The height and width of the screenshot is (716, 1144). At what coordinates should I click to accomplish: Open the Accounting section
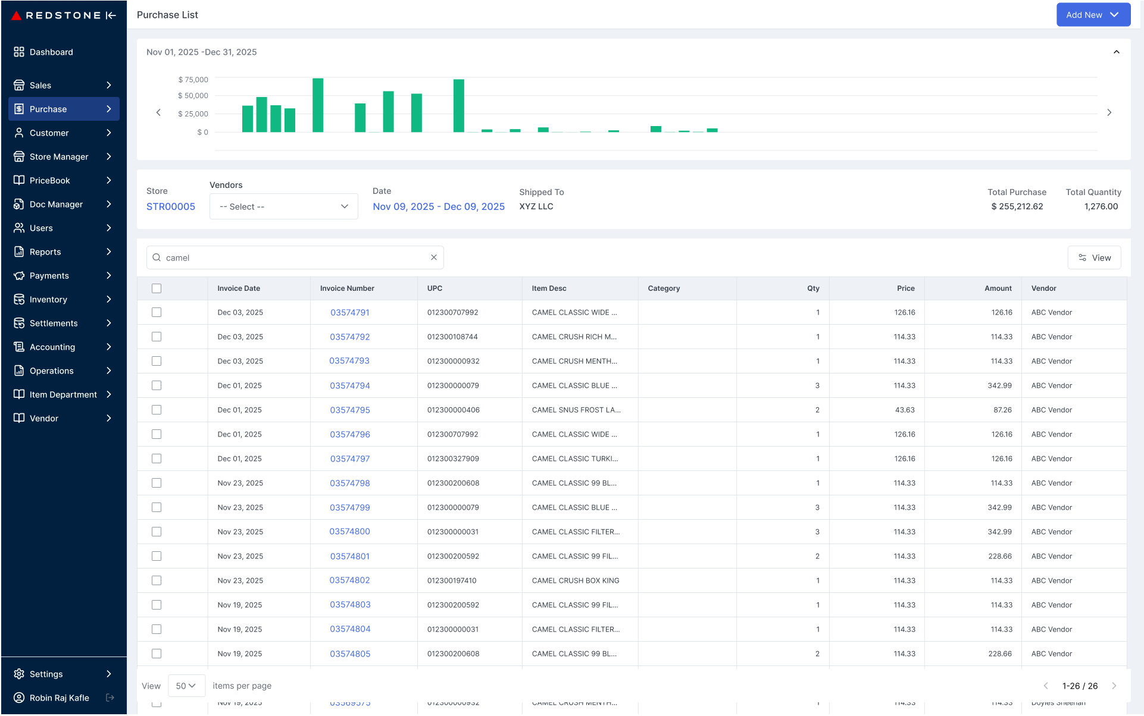click(x=52, y=347)
